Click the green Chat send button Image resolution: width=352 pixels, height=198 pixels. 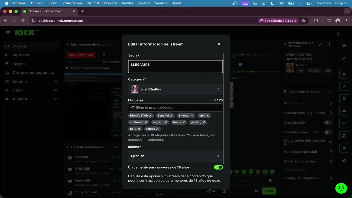coord(269,191)
